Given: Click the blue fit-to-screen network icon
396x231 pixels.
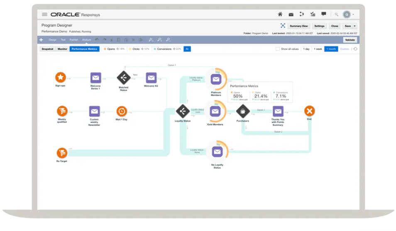Looking at the screenshot, I should point(283,26).
